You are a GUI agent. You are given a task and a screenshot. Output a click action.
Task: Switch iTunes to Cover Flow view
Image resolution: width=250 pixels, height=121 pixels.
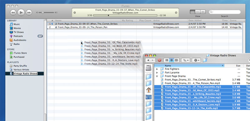point(203,12)
